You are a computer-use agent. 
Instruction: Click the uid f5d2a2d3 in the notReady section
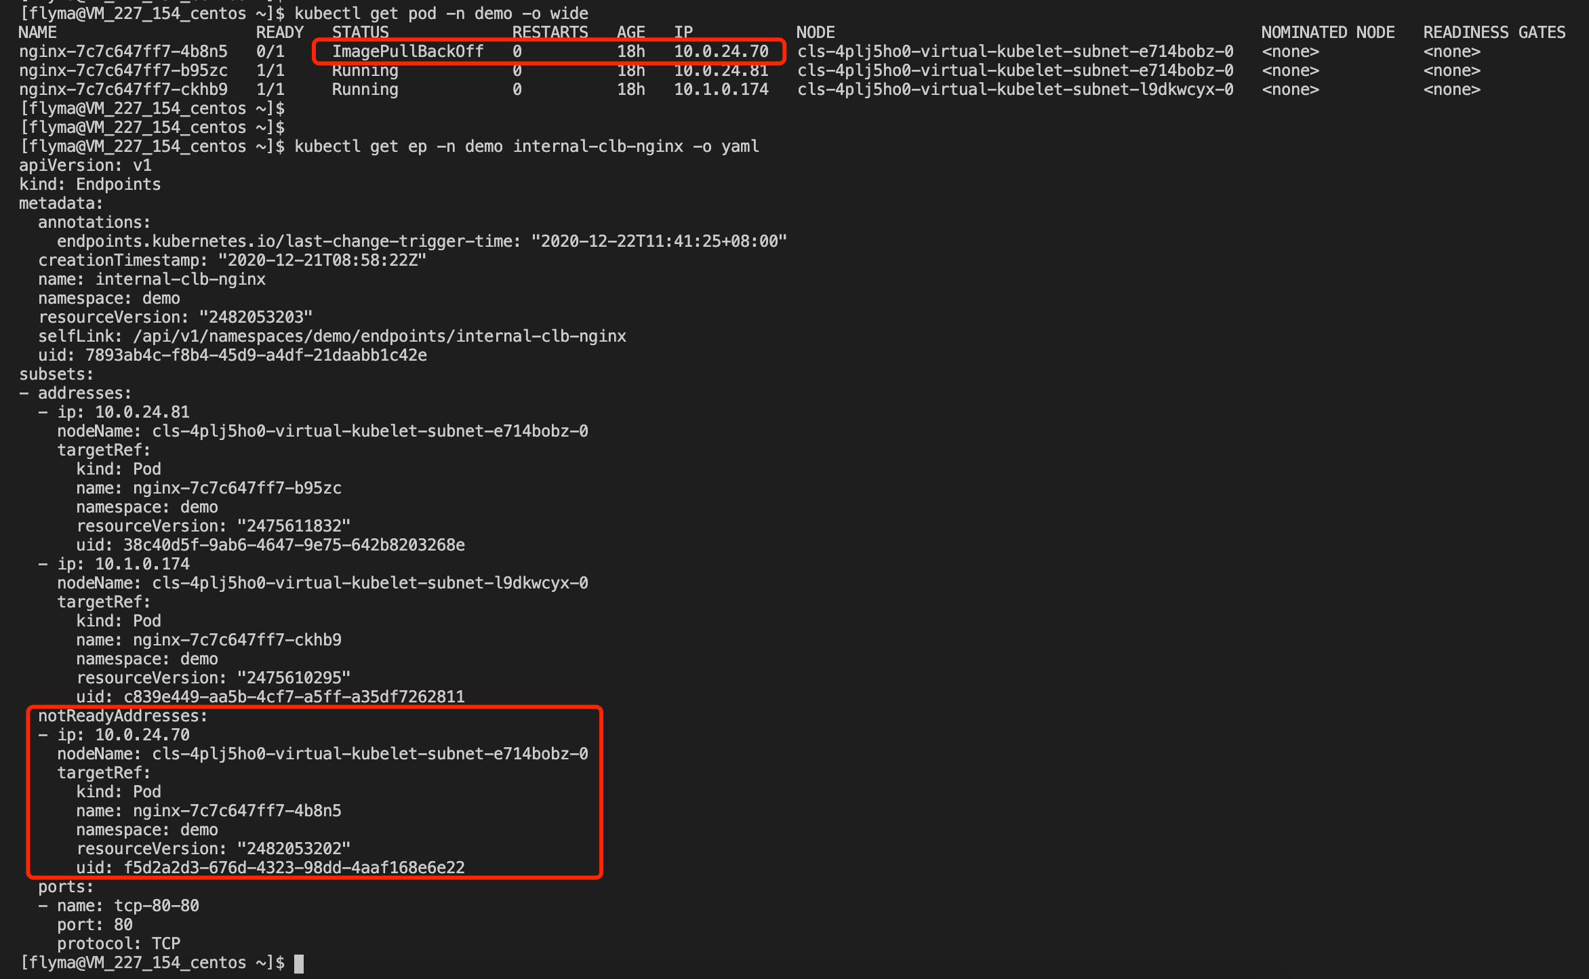[x=294, y=868]
